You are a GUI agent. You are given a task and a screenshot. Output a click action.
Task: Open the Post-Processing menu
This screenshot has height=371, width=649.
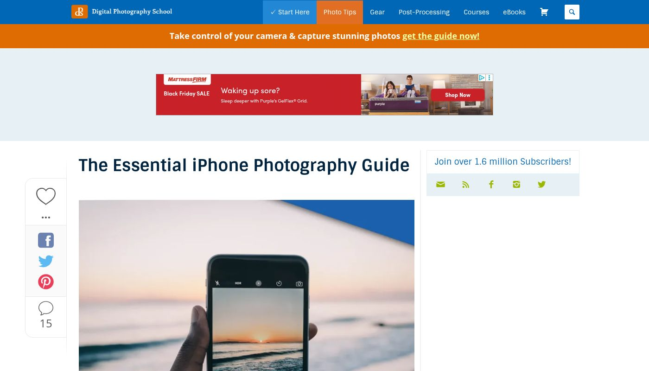coord(424,12)
